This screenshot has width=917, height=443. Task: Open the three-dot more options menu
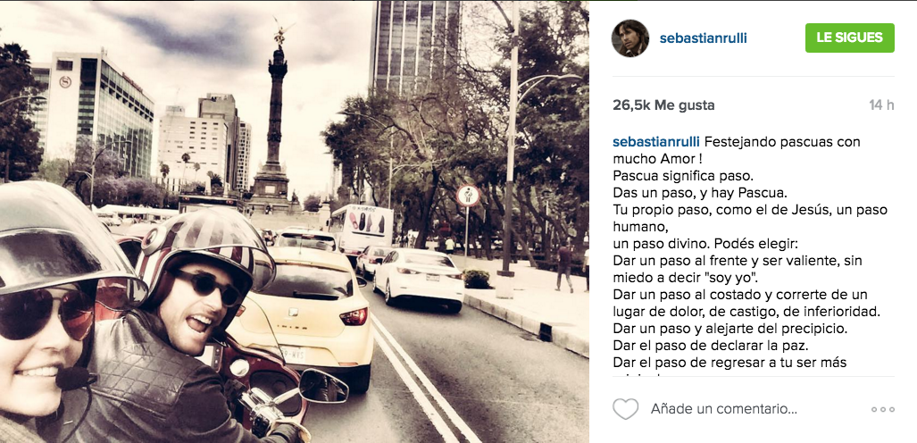[882, 410]
